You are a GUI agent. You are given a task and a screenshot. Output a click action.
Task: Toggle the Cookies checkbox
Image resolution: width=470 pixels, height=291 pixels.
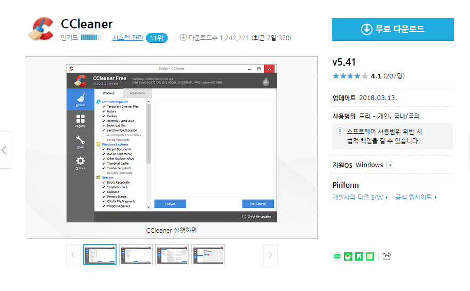coord(104,116)
